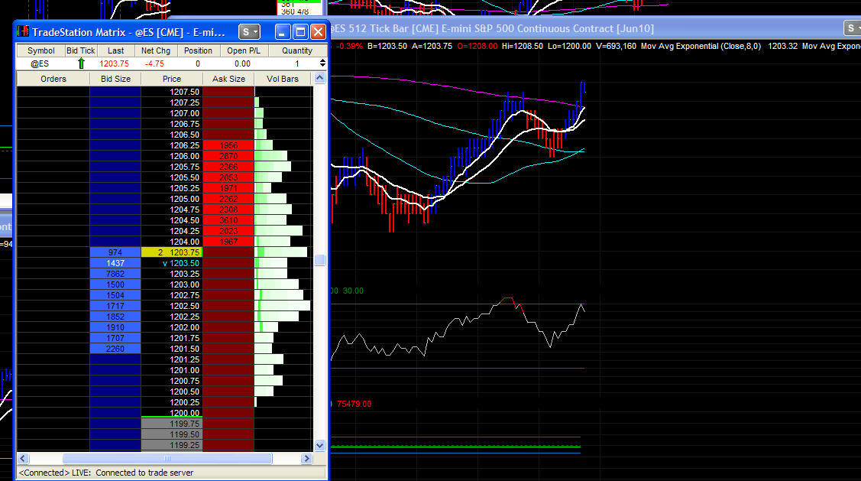This screenshot has height=481, width=861.
Task: Click the Ask Size column header
Action: click(x=229, y=80)
